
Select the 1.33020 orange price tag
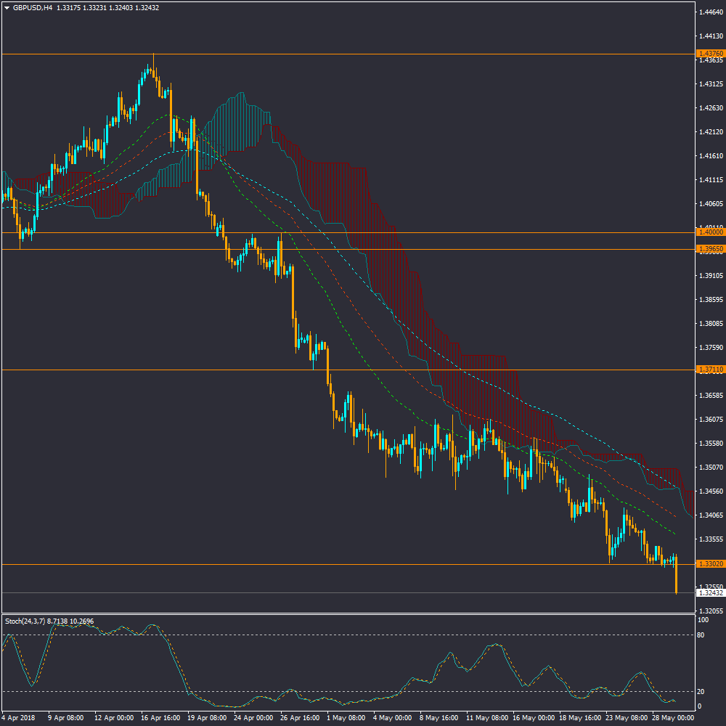pyautogui.click(x=709, y=563)
